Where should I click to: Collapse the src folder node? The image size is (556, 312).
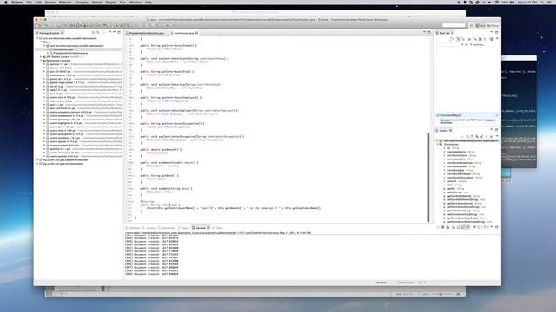[x=41, y=42]
